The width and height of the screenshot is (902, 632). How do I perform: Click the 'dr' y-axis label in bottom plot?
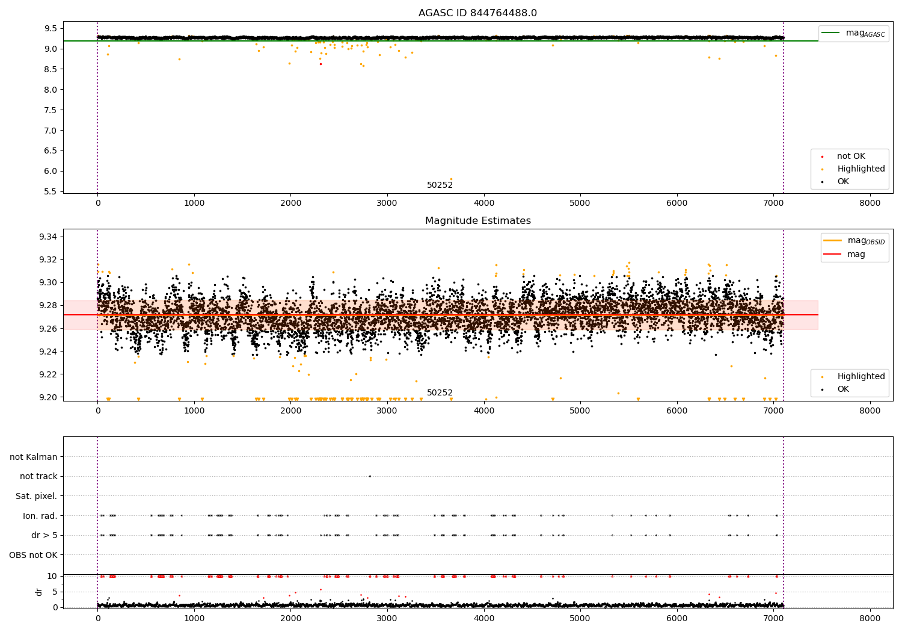(39, 592)
